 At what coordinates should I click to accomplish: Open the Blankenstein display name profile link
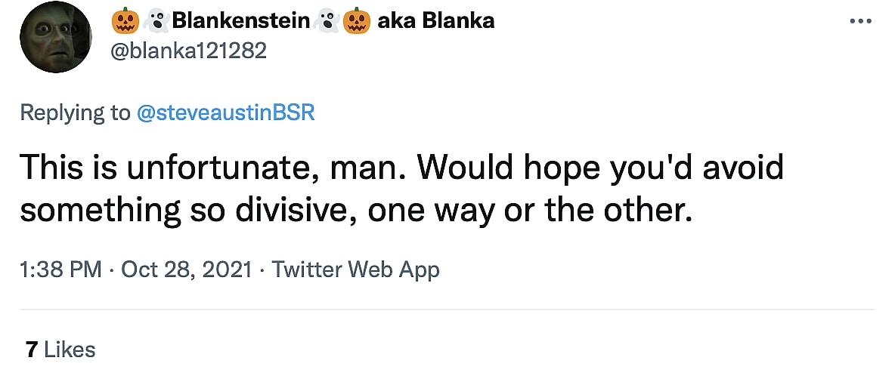click(240, 20)
